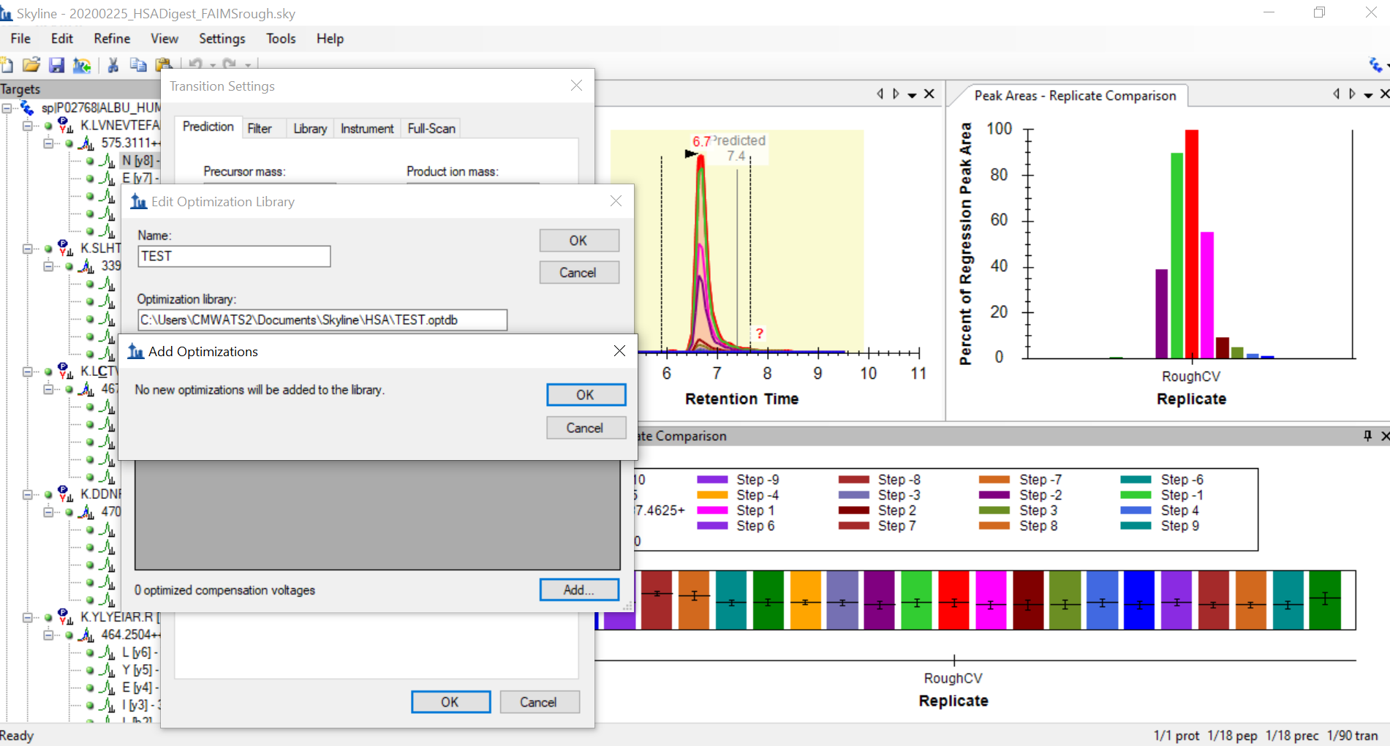Click the New Document toolbar icon

(x=7, y=65)
